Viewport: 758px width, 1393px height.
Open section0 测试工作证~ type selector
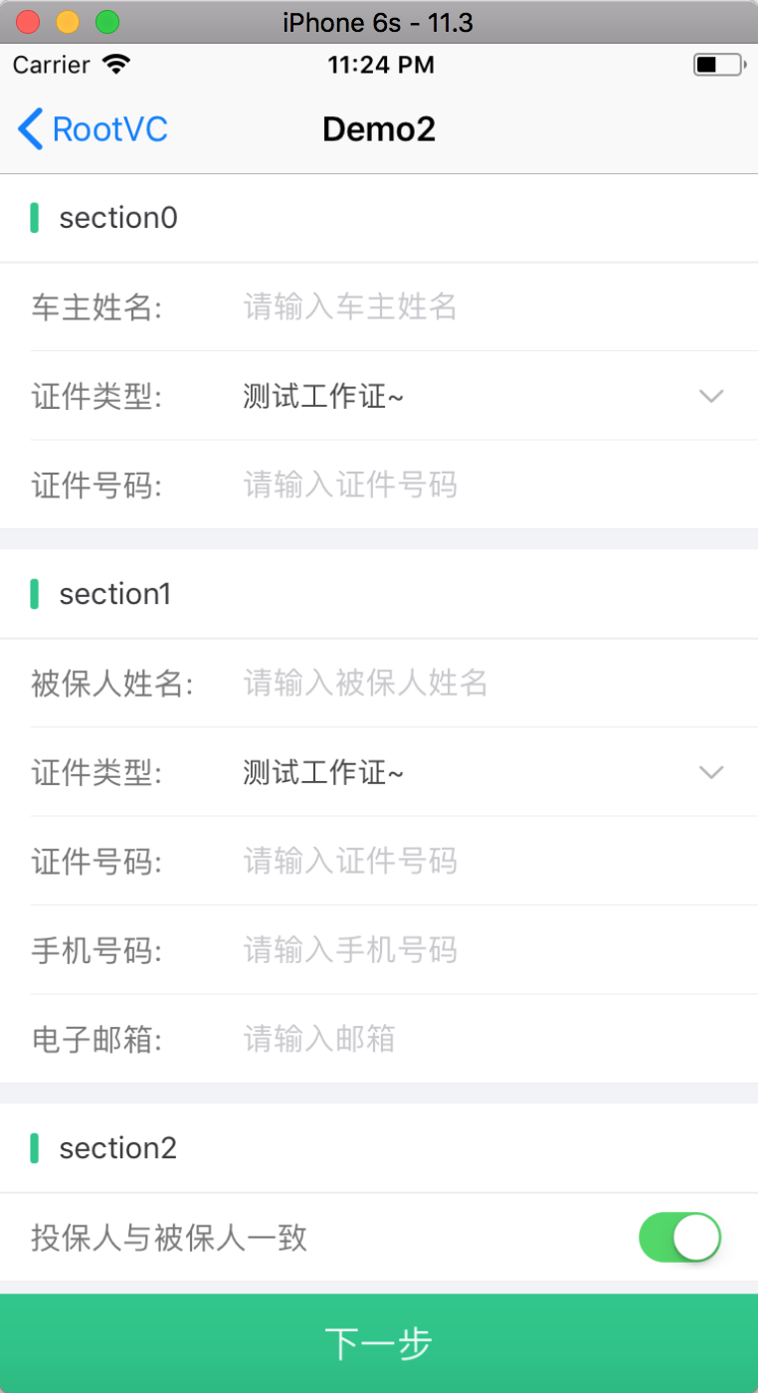(x=323, y=397)
